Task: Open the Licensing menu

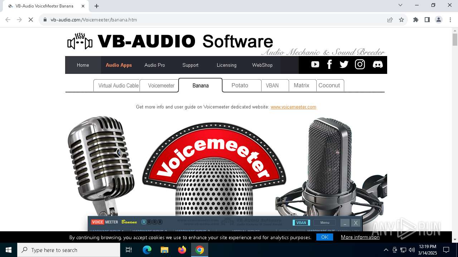Action: [226, 65]
